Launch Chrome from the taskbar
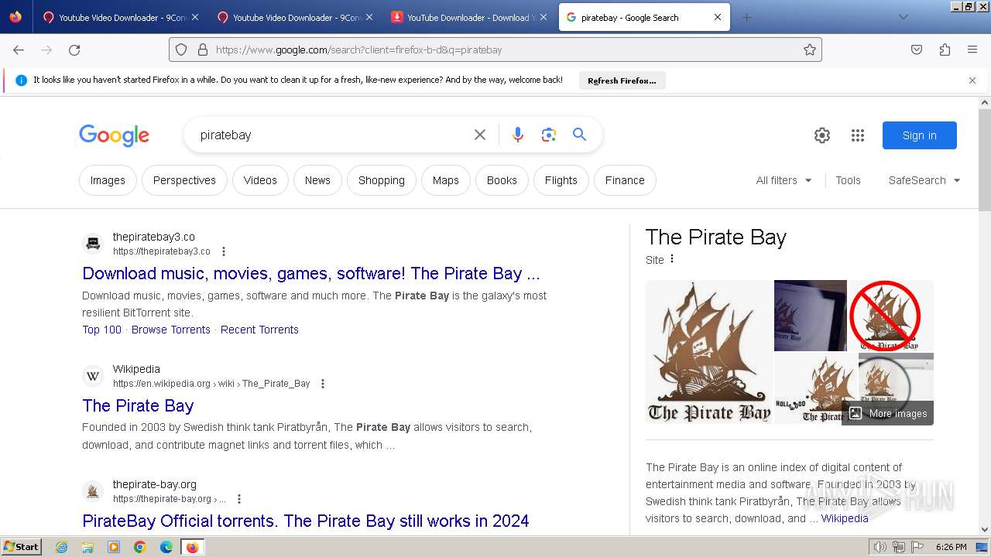The width and height of the screenshot is (991, 557). click(140, 547)
